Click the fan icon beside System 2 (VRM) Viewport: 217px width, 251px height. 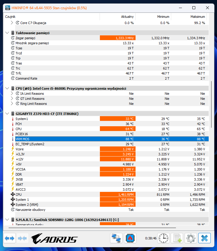click(x=13, y=205)
